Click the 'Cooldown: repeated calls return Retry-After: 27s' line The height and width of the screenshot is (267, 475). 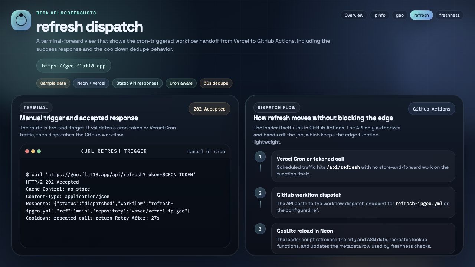coord(93,218)
